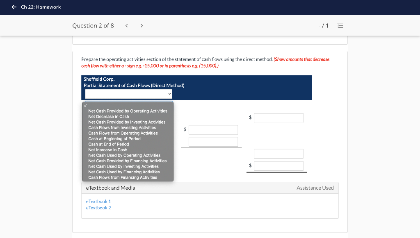Click the Question 2 of 8 label
This screenshot has height=238, width=420.
pos(93,26)
